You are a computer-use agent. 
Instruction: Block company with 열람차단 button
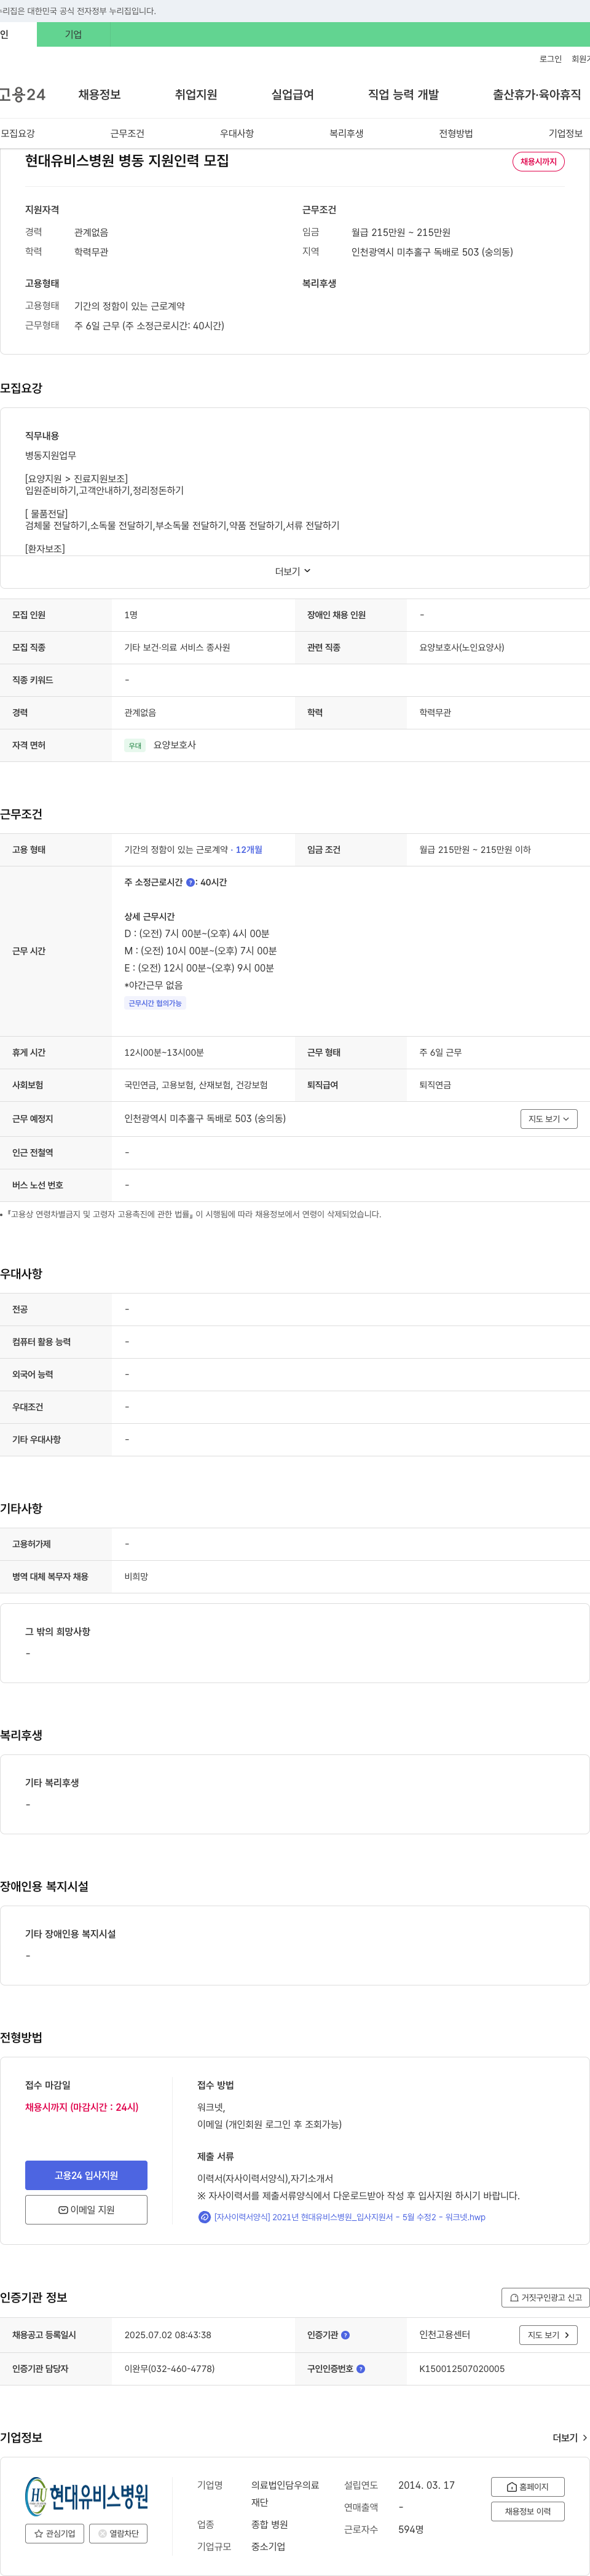(x=118, y=2533)
